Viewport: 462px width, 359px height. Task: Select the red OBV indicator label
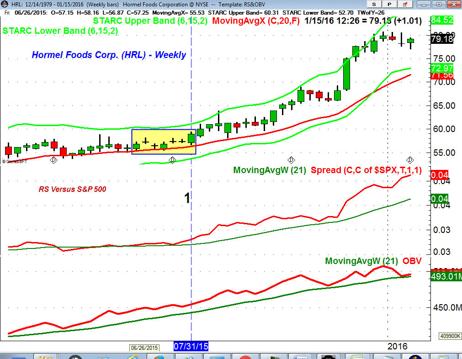point(412,261)
